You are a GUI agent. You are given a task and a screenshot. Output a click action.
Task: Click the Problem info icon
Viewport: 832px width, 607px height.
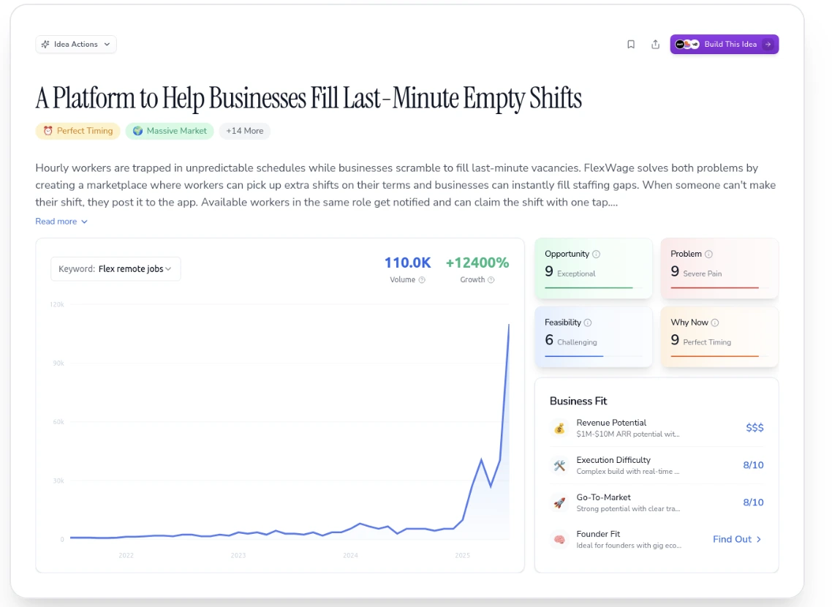click(708, 255)
